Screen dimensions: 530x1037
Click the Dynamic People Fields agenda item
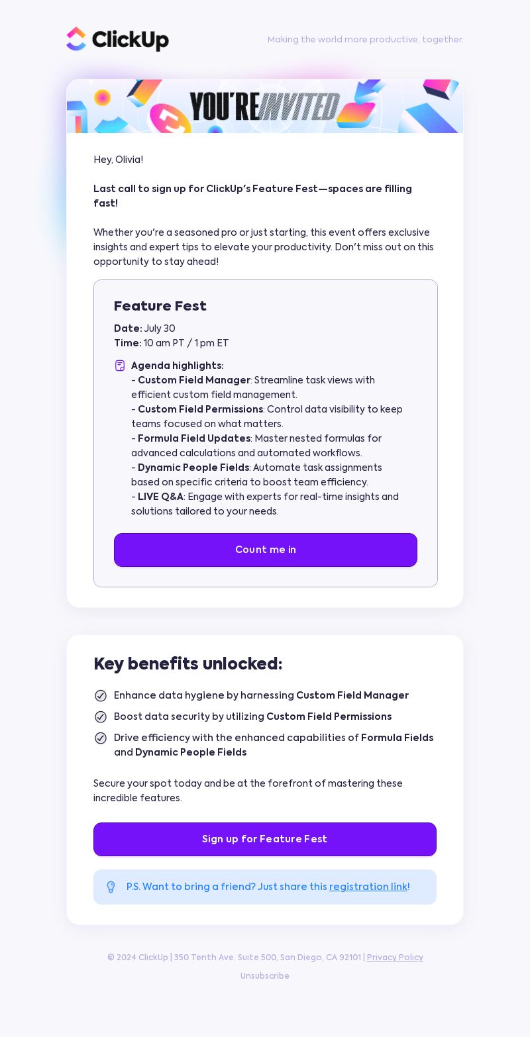[x=257, y=475]
